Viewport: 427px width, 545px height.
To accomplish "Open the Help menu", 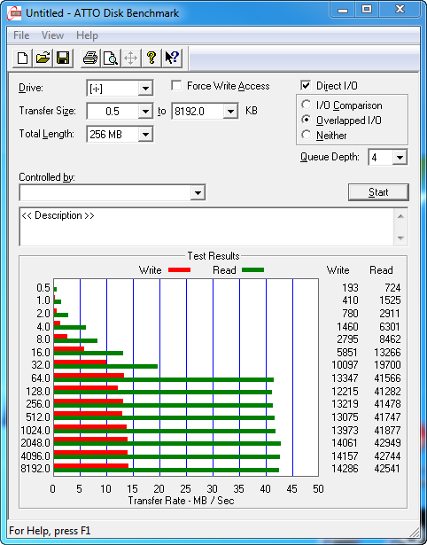I will (x=87, y=35).
